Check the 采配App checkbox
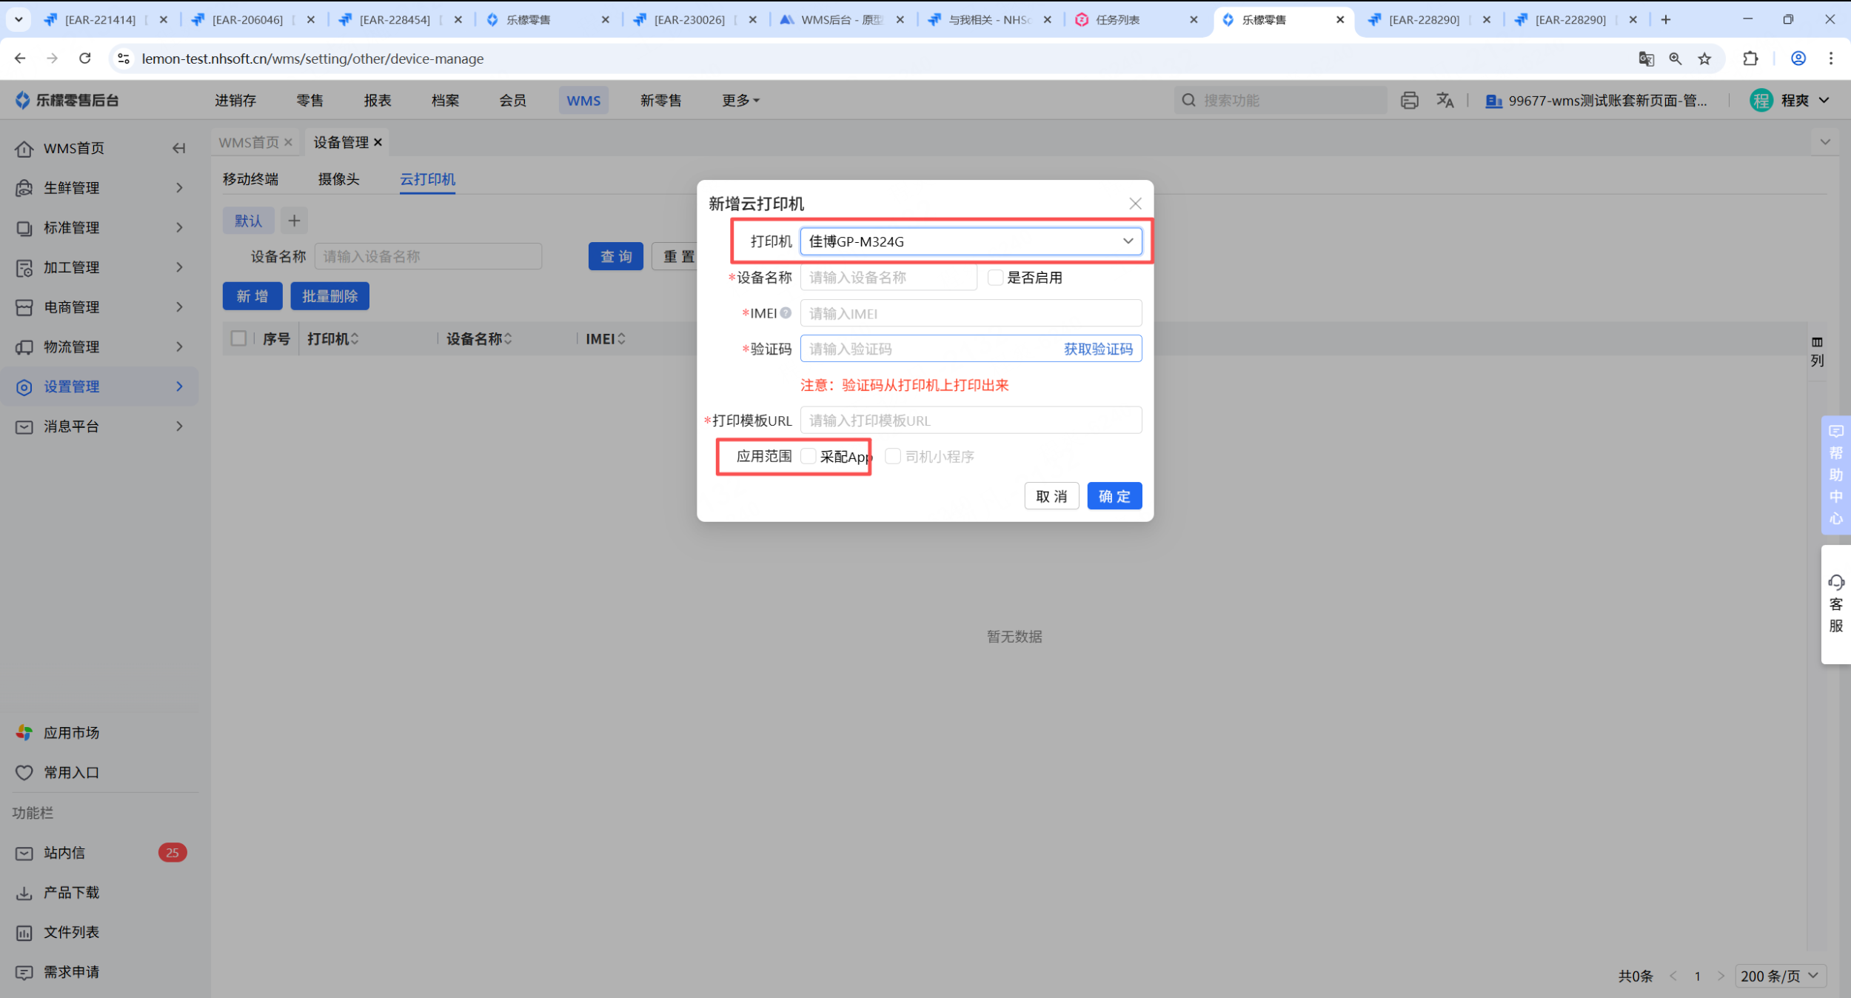 809,456
